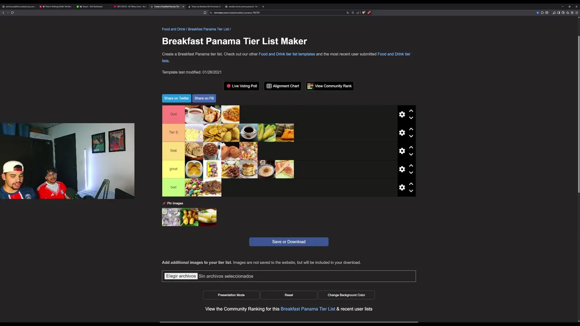Open the browser hamburger menu icon
This screenshot has width=580, height=326.
tap(577, 13)
